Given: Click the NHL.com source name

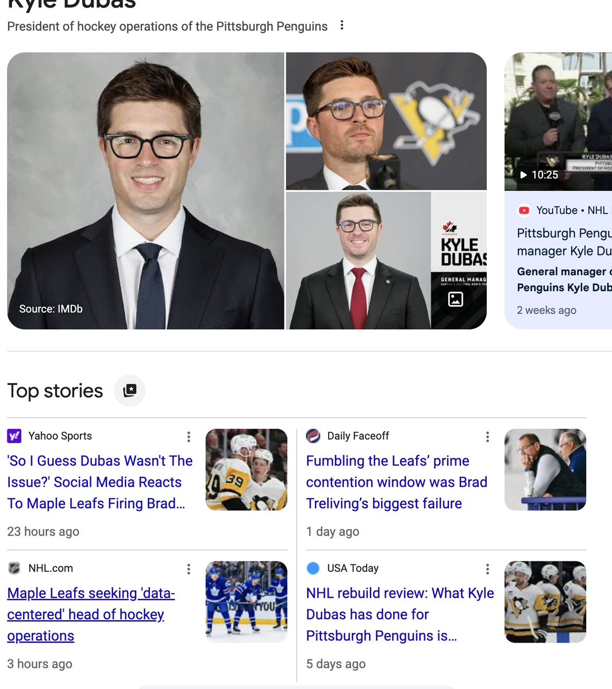Looking at the screenshot, I should [x=51, y=568].
